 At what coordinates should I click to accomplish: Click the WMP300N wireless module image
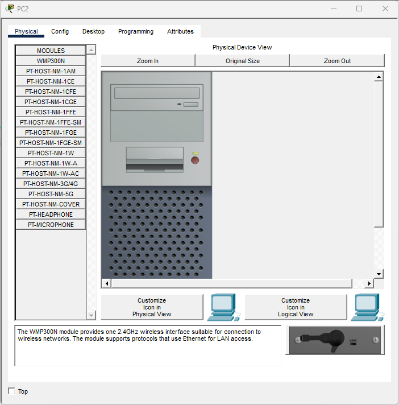[334, 340]
